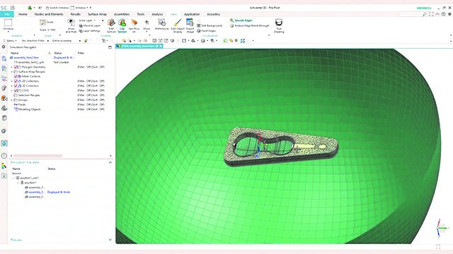Image resolution: width=453 pixels, height=254 pixels.
Task: Open the Surface Wrap ribbon tab
Action: [x=98, y=14]
